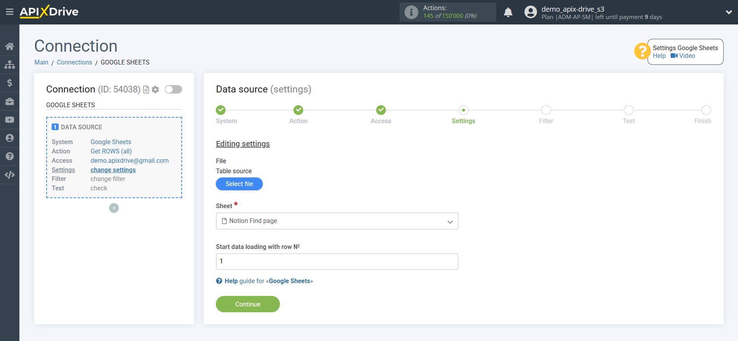Open the change settings link

click(x=113, y=170)
